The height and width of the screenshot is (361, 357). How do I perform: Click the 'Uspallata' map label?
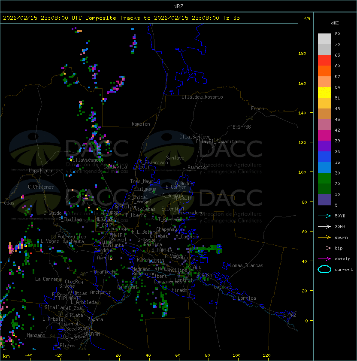point(40,171)
